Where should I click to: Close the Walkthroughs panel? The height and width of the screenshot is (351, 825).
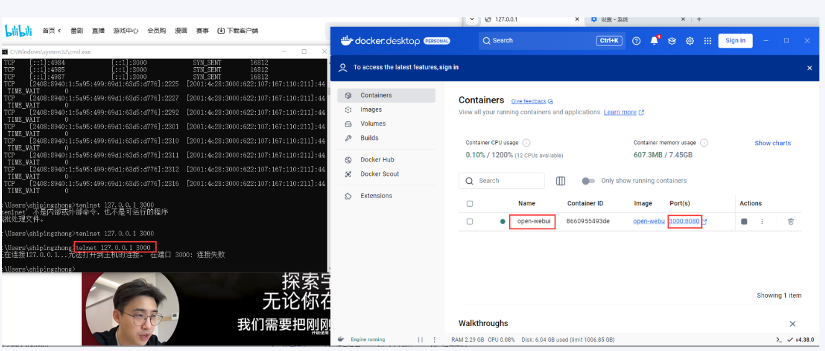(x=793, y=324)
